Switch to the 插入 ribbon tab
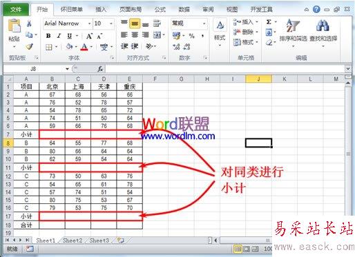 click(101, 10)
